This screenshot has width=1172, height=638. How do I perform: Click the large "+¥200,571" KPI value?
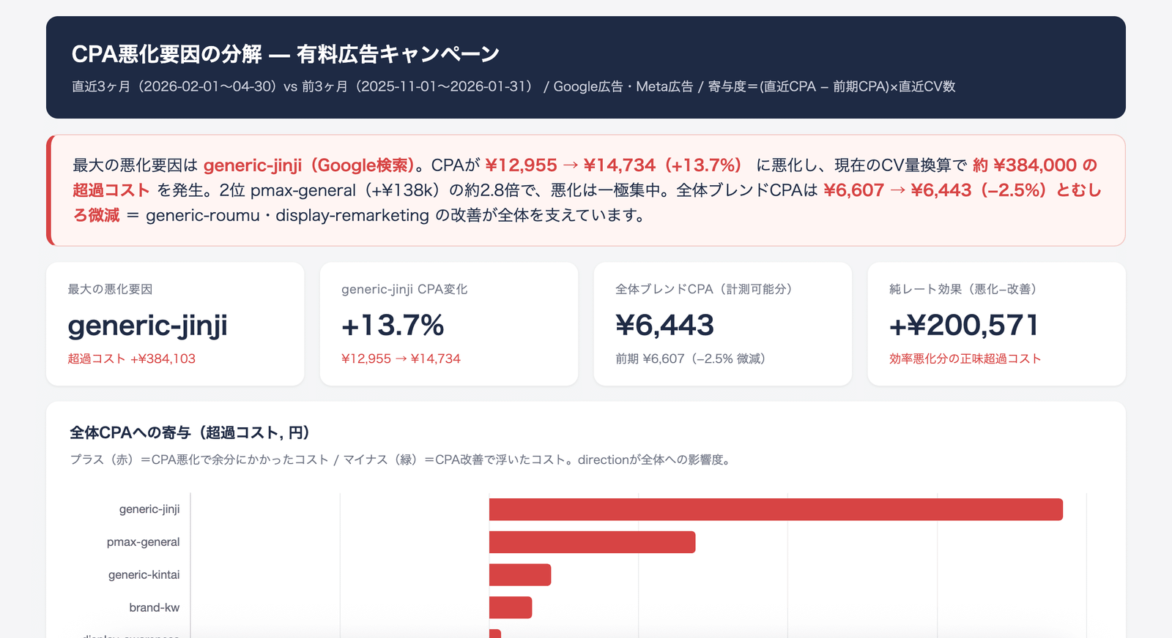click(x=964, y=325)
